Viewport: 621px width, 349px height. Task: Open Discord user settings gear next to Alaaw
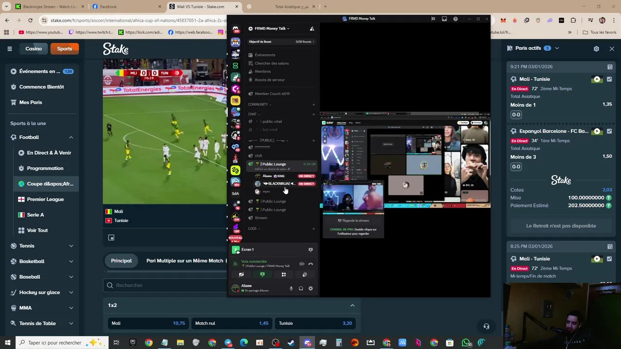pyautogui.click(x=310, y=288)
